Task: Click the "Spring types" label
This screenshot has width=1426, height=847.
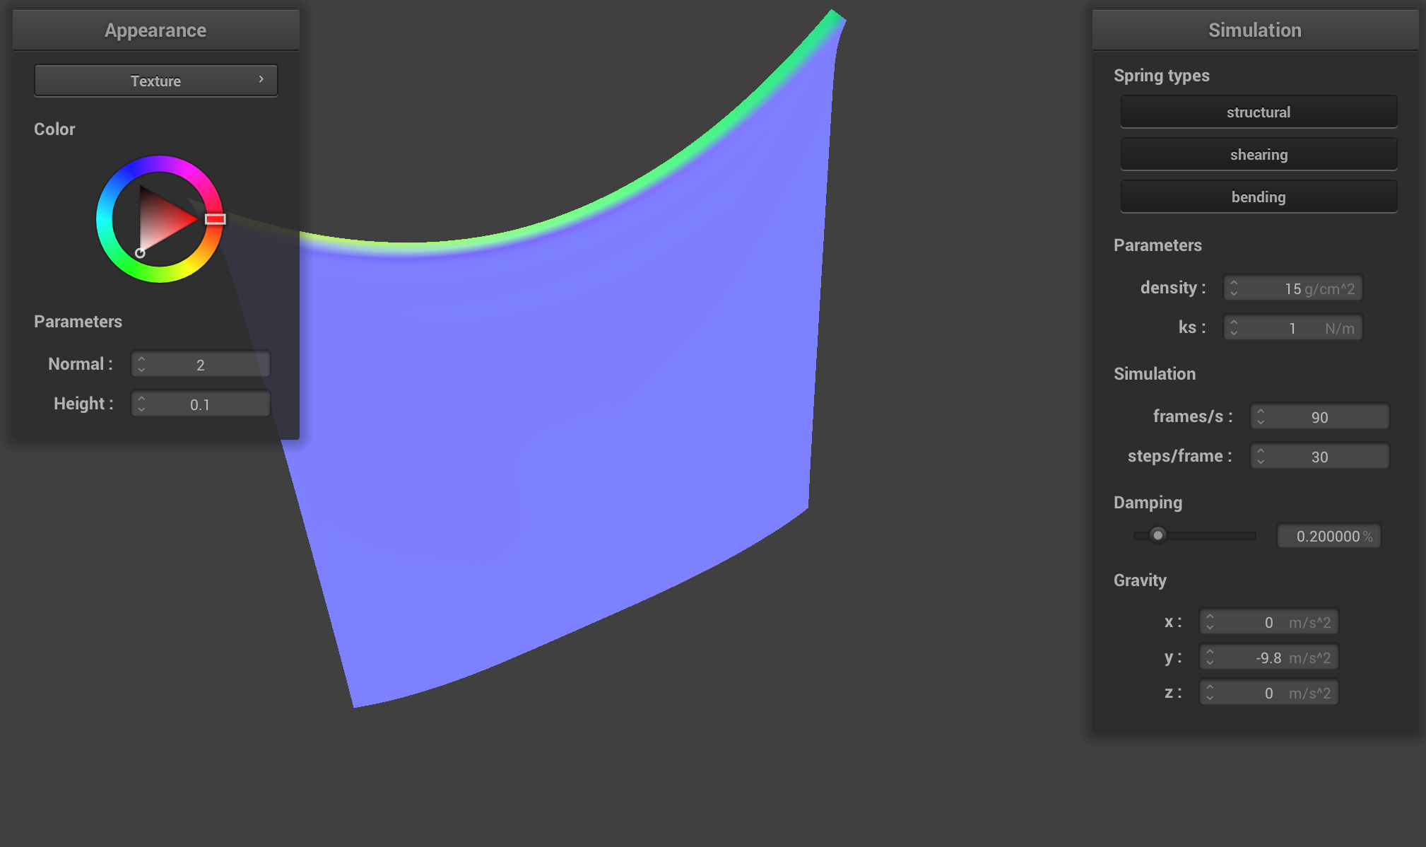Action: tap(1162, 76)
